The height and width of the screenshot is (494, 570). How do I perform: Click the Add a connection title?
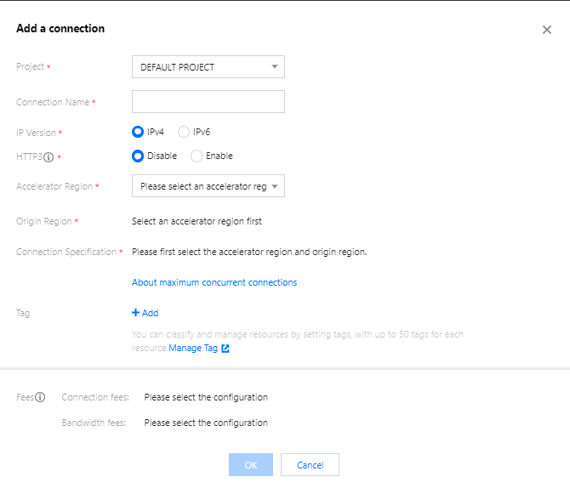coord(60,29)
